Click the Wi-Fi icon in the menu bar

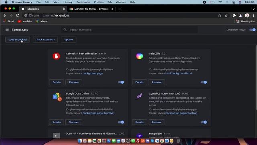point(220,2)
